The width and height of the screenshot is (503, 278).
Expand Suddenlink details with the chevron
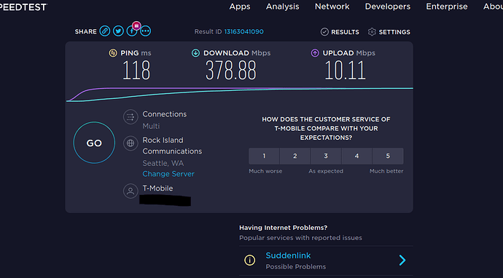pos(402,260)
